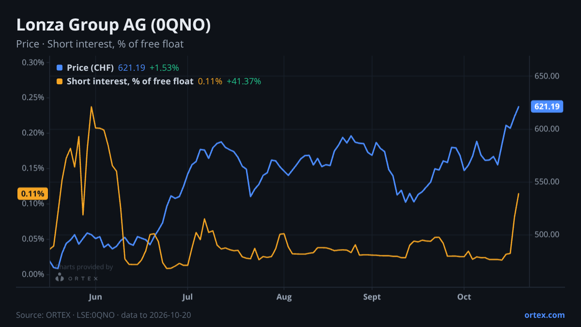Click the orange 0.11% axis badge
The image size is (581, 327).
[33, 194]
